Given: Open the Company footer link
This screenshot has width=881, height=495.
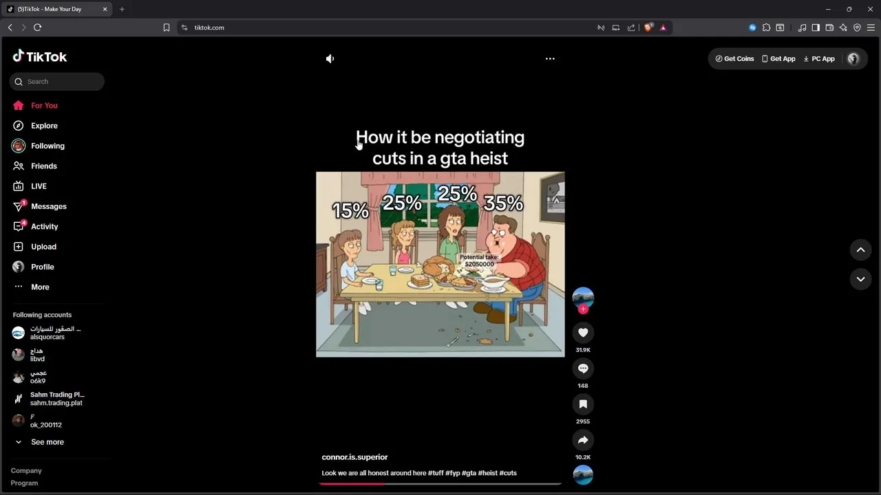Looking at the screenshot, I should click(x=26, y=471).
